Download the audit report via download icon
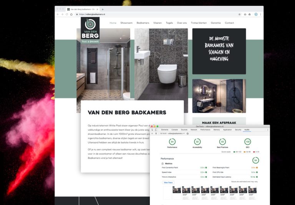Image resolution: width=295 pixels, height=205 pixels. (x=156, y=134)
